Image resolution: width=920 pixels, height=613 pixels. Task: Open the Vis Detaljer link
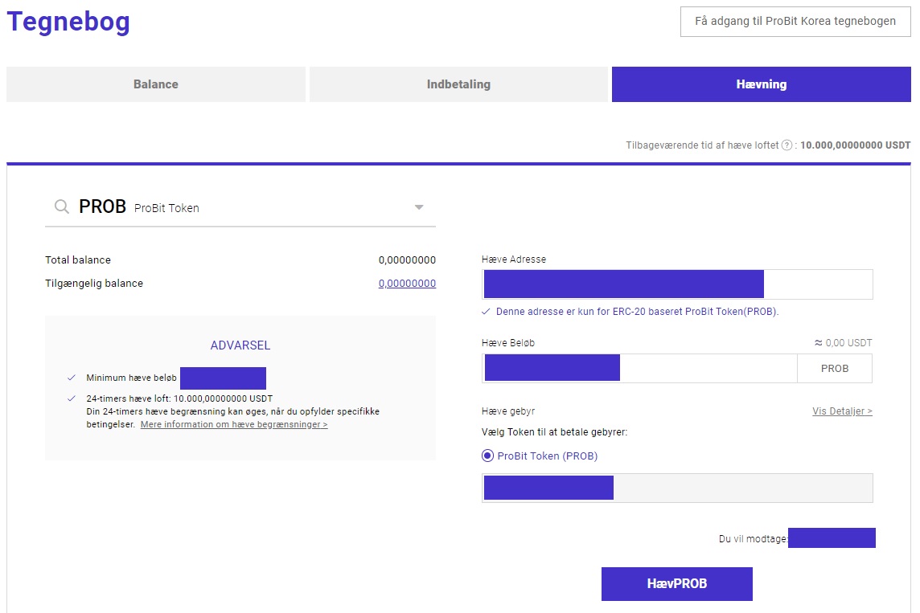point(843,411)
